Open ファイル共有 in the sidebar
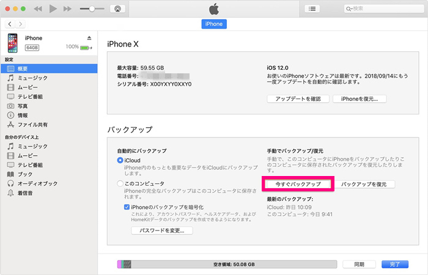The image size is (428, 275). [x=49, y=125]
